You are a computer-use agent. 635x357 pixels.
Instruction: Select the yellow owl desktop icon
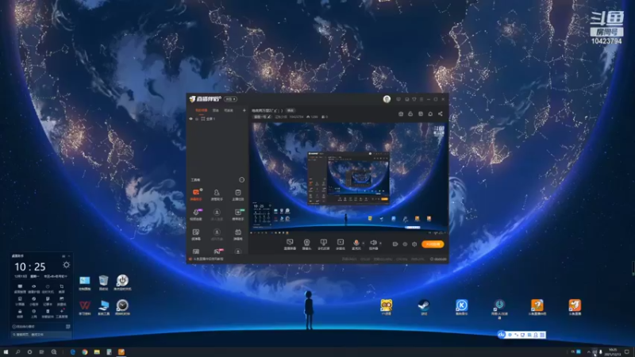point(386,307)
